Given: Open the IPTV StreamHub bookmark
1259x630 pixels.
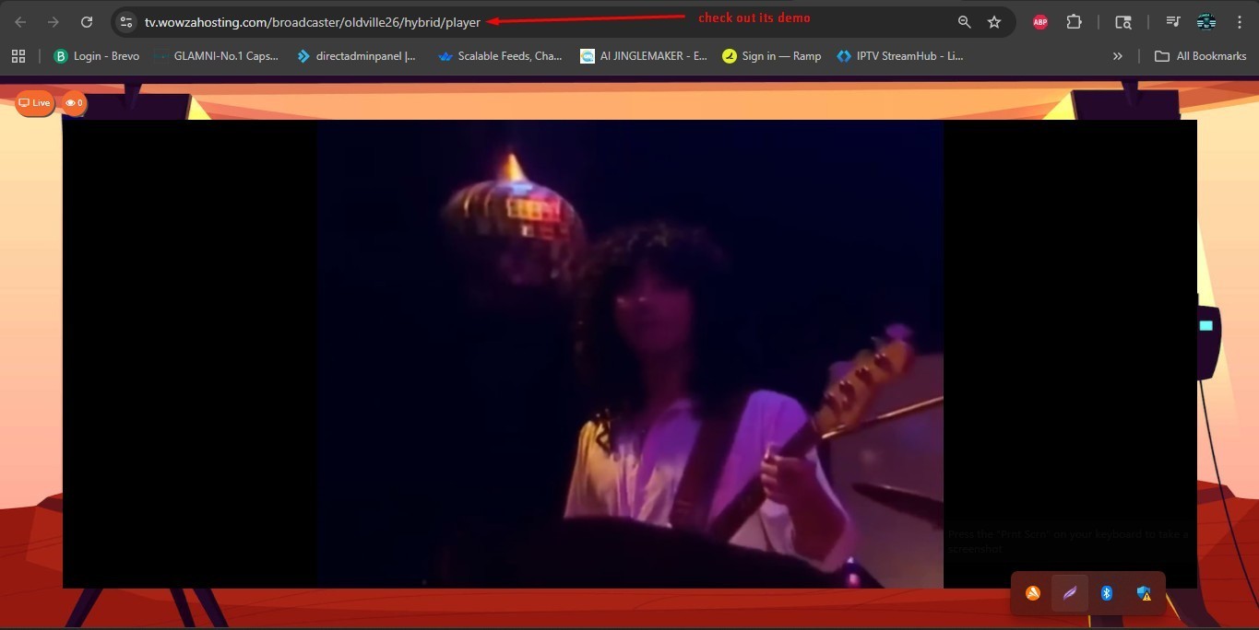Looking at the screenshot, I should 900,56.
